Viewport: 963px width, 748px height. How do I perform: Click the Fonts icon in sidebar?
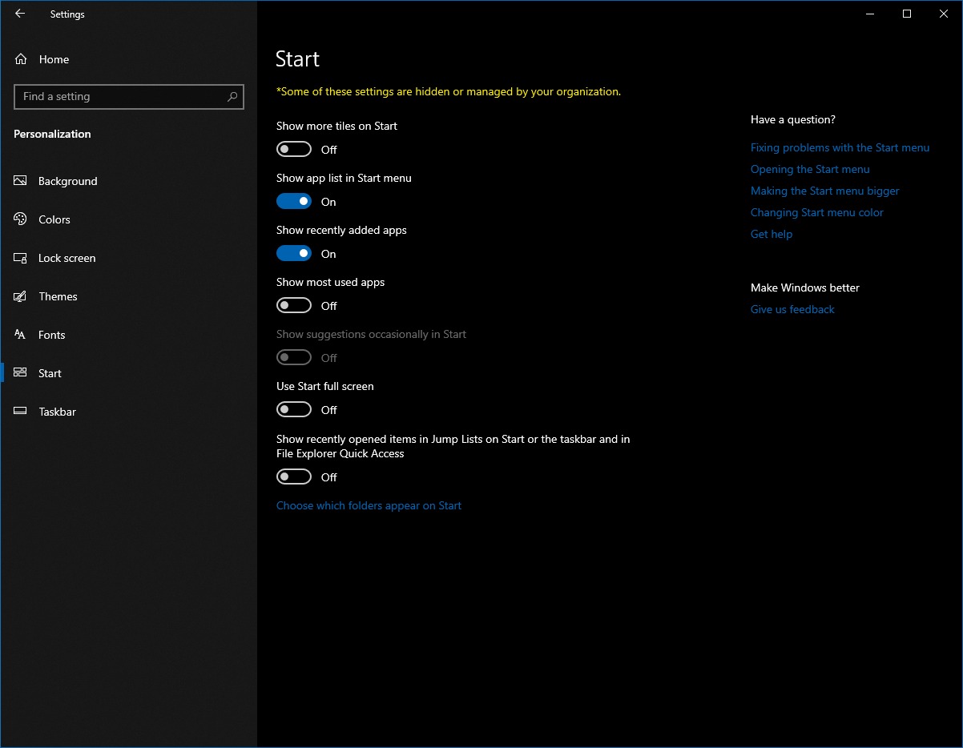[21, 335]
